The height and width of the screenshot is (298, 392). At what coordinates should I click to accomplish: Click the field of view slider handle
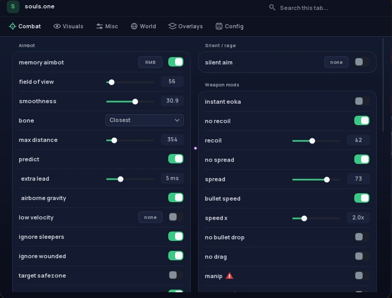(112, 82)
